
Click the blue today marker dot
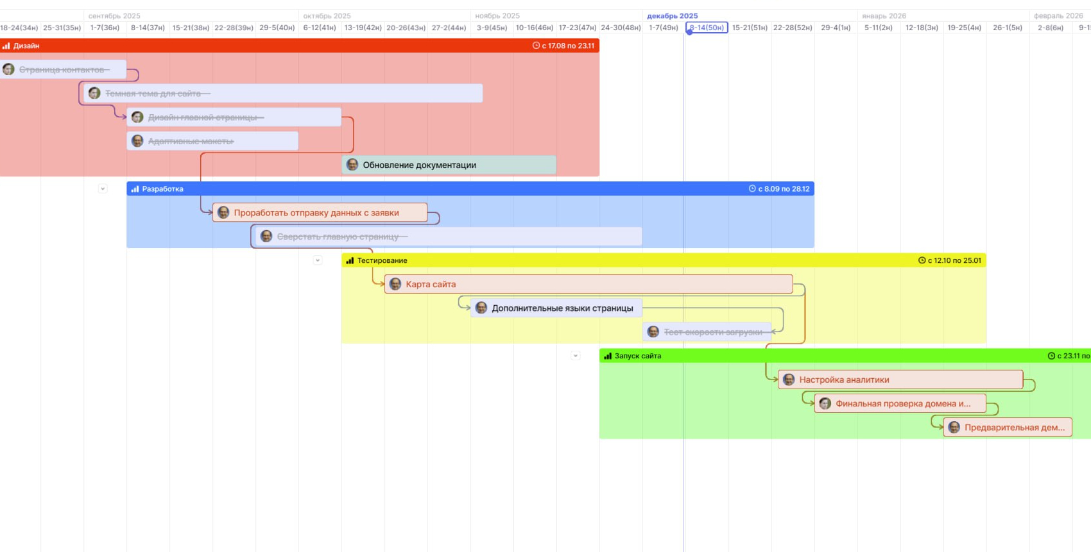coord(689,32)
